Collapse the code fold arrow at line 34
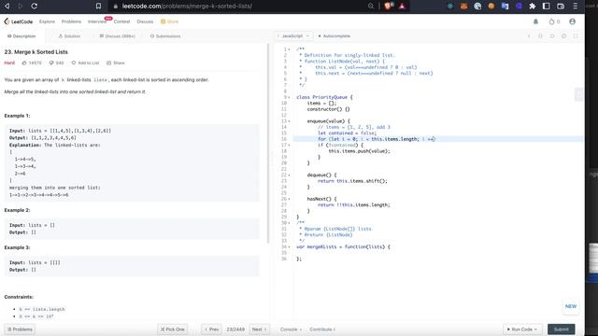598x336 pixels. (289, 246)
